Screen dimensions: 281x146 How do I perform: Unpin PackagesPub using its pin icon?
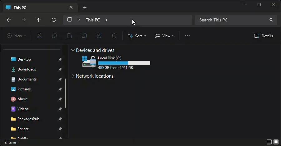point(60,119)
